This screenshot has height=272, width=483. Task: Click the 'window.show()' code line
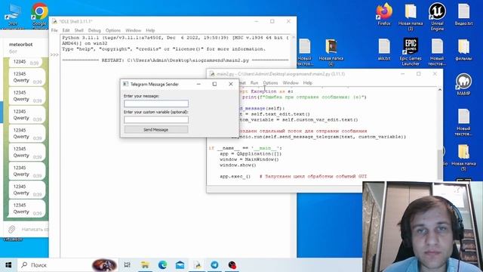238,165
